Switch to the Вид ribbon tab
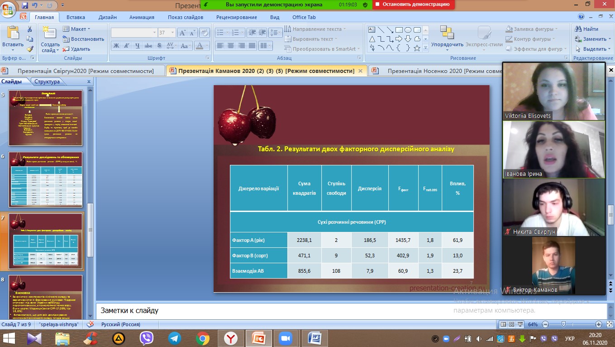 coord(276,17)
